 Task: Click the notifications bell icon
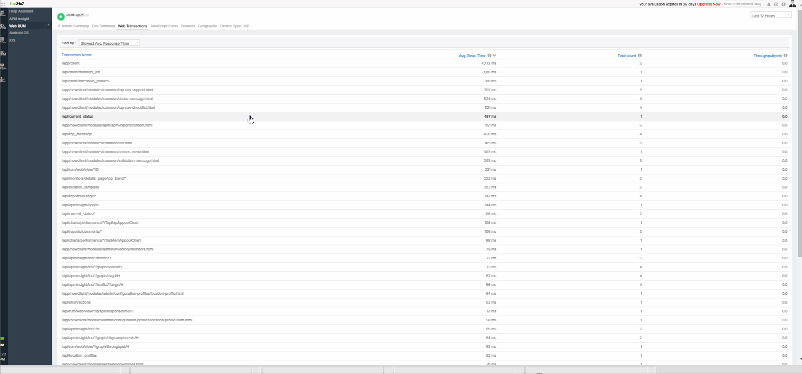(x=769, y=4)
